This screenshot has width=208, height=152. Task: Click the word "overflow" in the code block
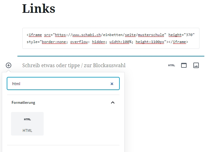tap(79, 42)
